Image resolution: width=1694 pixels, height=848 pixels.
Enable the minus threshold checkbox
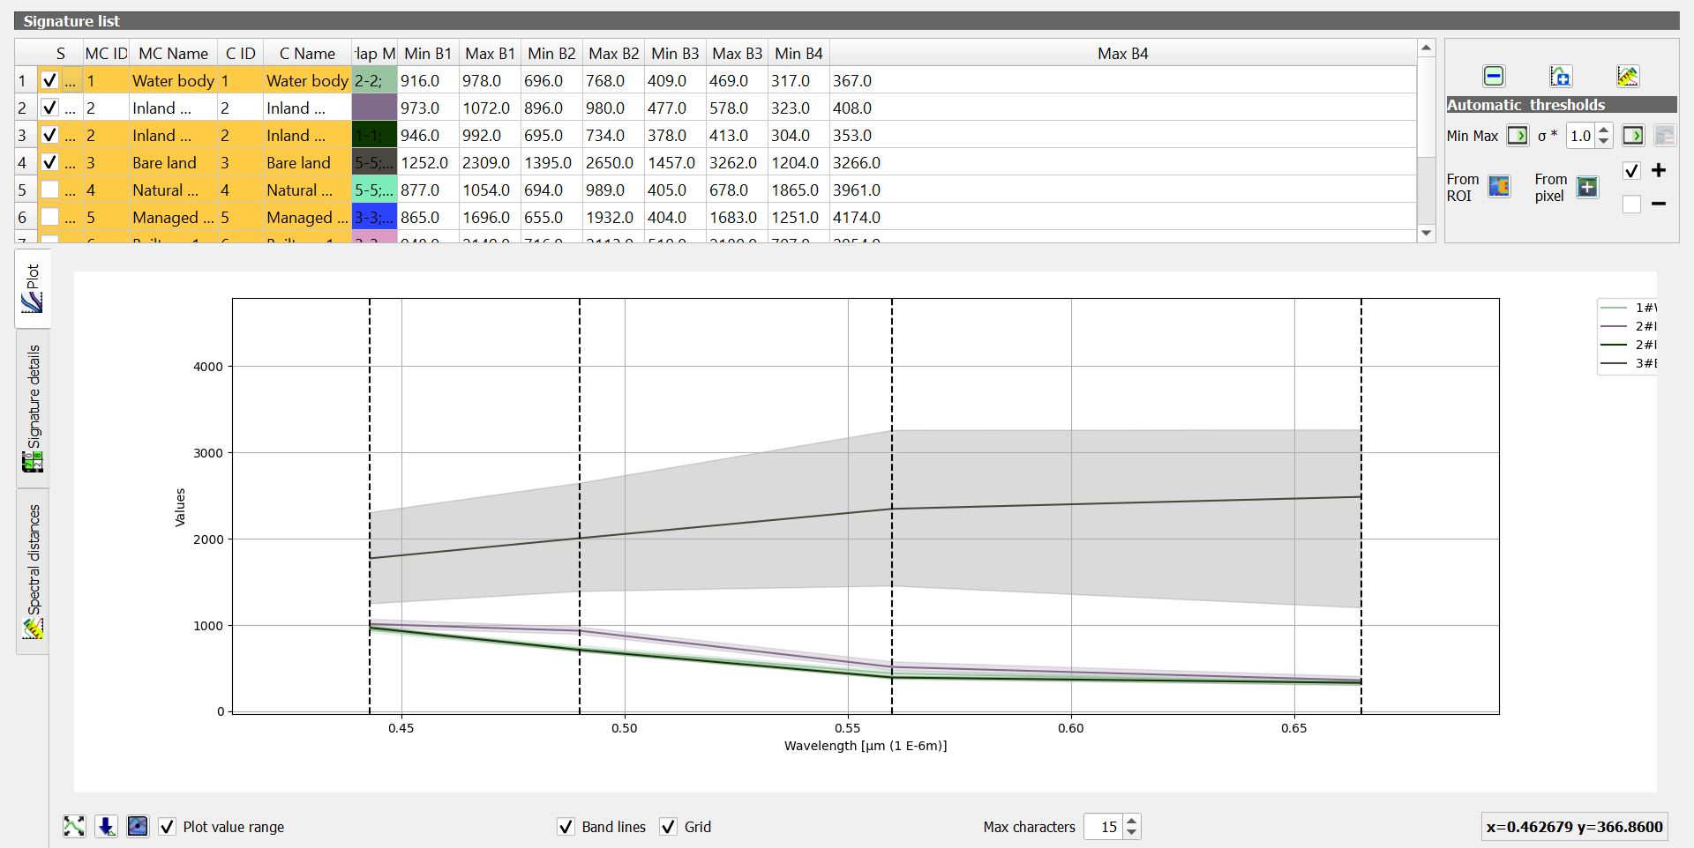pyautogui.click(x=1631, y=205)
